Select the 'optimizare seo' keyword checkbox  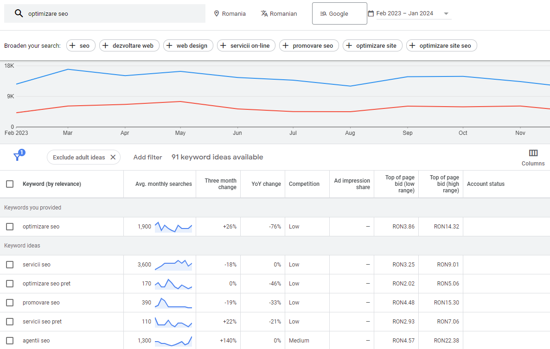pyautogui.click(x=10, y=227)
